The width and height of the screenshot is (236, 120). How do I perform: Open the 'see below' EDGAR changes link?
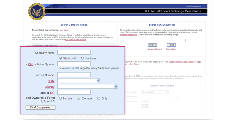pyautogui.click(x=65, y=30)
